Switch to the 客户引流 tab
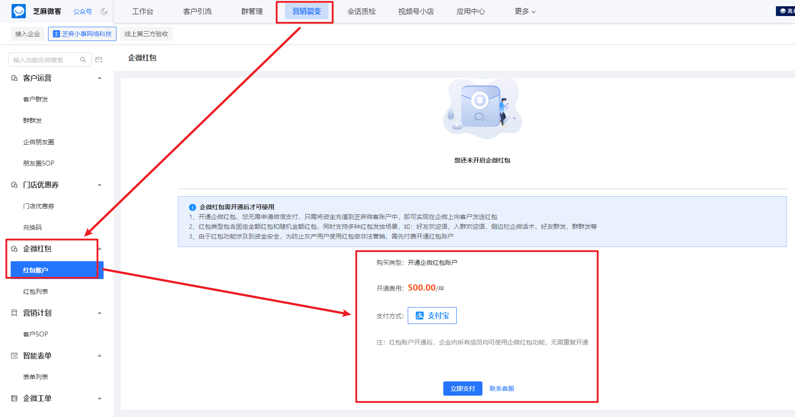The height and width of the screenshot is (417, 795). pyautogui.click(x=197, y=12)
